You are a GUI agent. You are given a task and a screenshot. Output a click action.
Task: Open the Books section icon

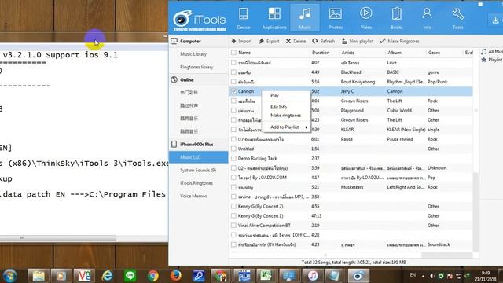[396, 18]
